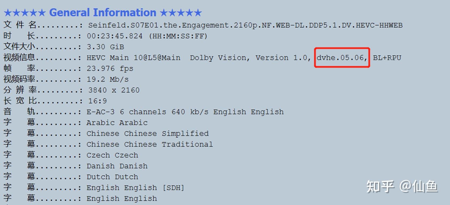Click the Seinfeld file name text
450x205 pixels.
point(245,25)
